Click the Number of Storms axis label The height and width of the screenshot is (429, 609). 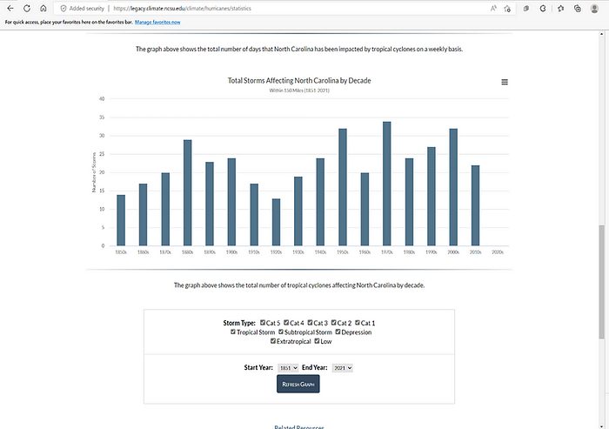[94, 172]
